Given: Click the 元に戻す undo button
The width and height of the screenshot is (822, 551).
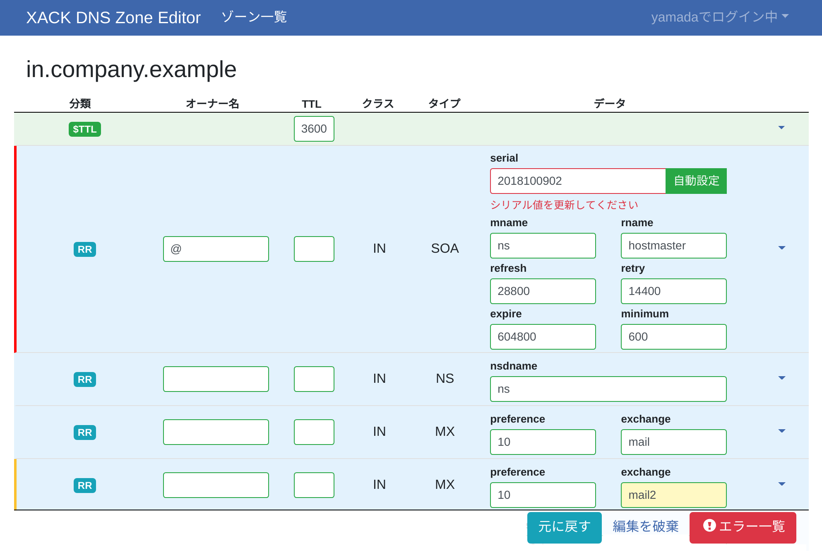Looking at the screenshot, I should pos(564,527).
